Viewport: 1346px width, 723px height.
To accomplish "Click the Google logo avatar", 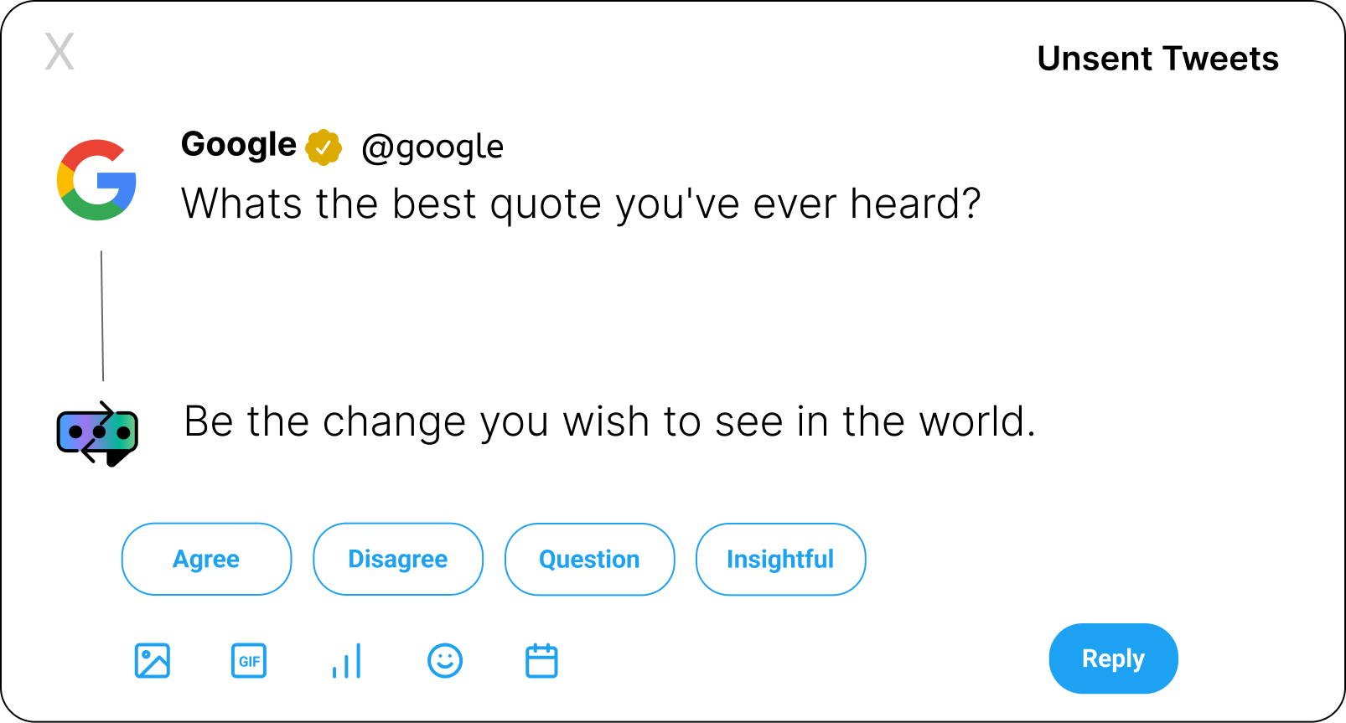I will (97, 180).
